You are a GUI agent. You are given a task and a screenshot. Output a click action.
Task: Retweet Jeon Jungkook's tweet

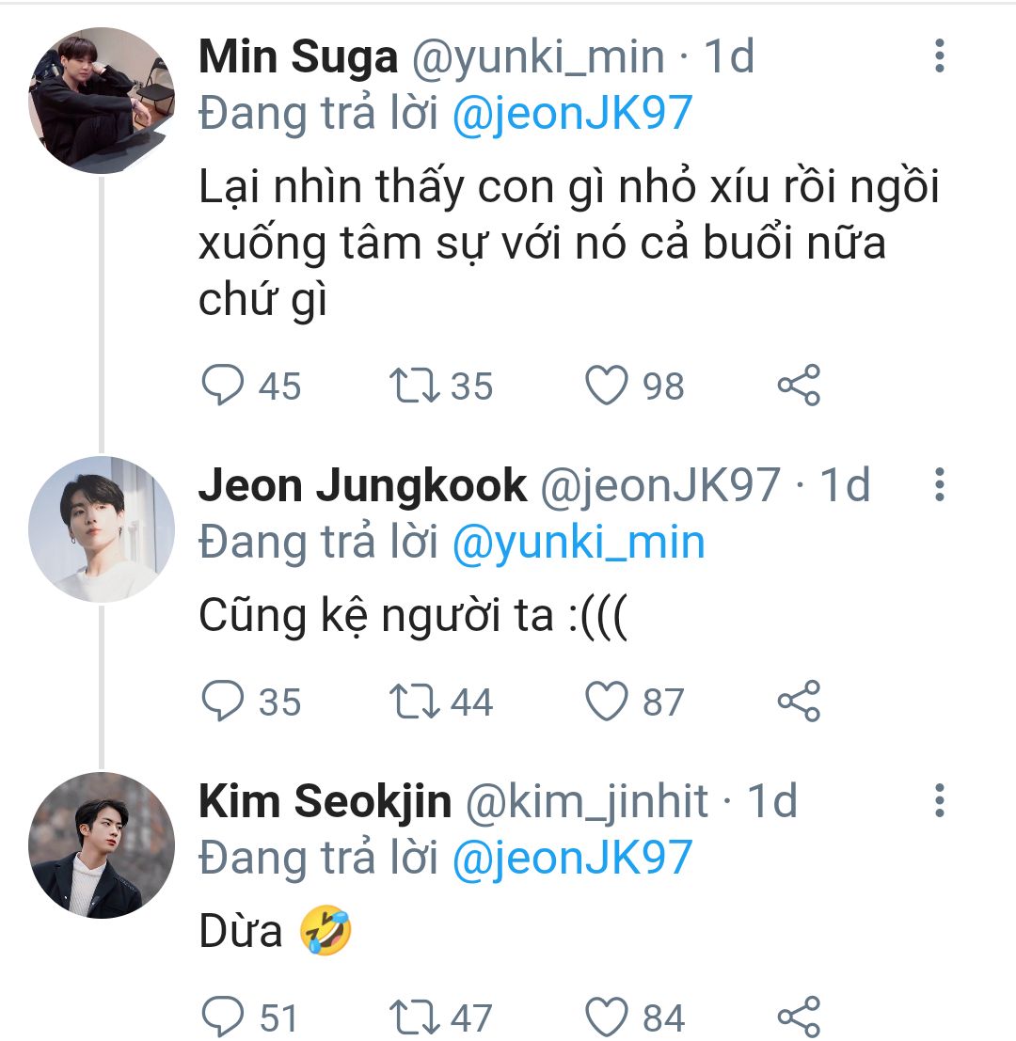[x=414, y=702]
